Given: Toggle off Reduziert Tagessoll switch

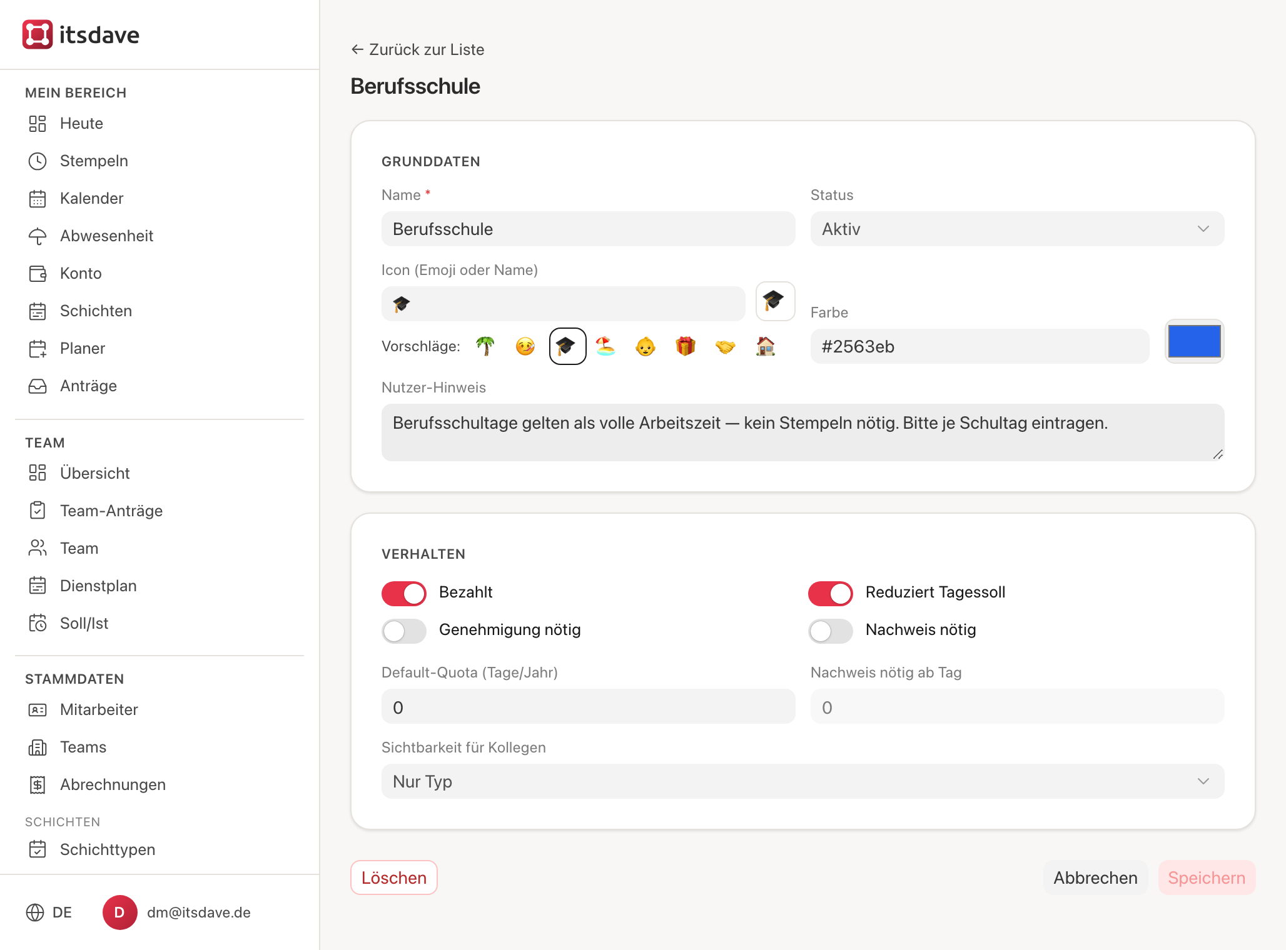Looking at the screenshot, I should point(831,593).
